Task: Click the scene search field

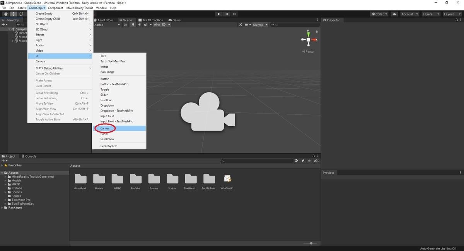Action: [295, 25]
